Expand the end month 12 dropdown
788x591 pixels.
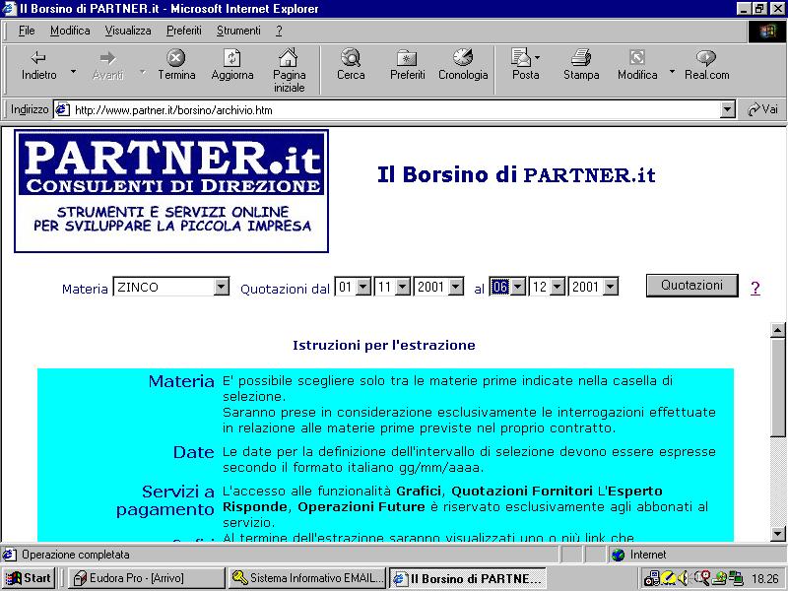pyautogui.click(x=558, y=287)
